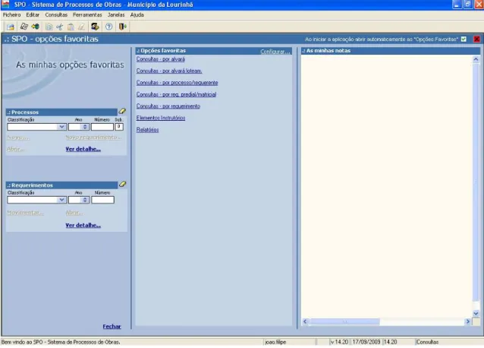The image size is (484, 348).
Task: Click the disabled Movimentar link
Action: (x=25, y=213)
